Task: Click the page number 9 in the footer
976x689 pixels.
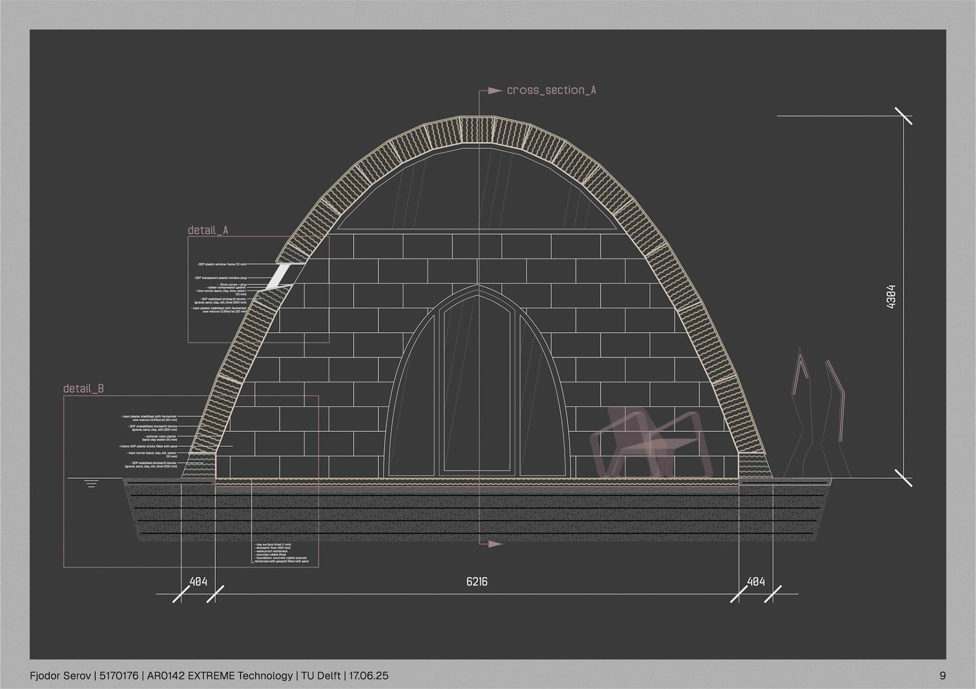Action: pyautogui.click(x=942, y=676)
